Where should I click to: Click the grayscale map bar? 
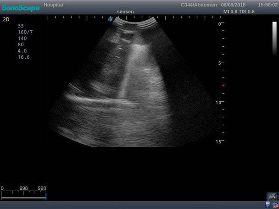click(x=274, y=38)
